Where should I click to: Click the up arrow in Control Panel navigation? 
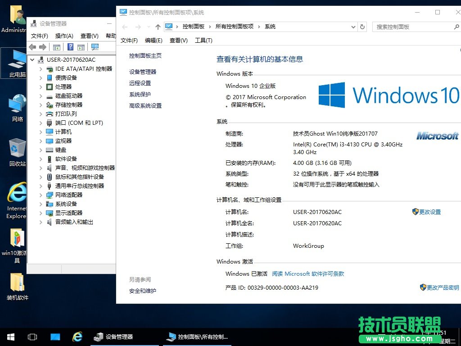(x=158, y=27)
